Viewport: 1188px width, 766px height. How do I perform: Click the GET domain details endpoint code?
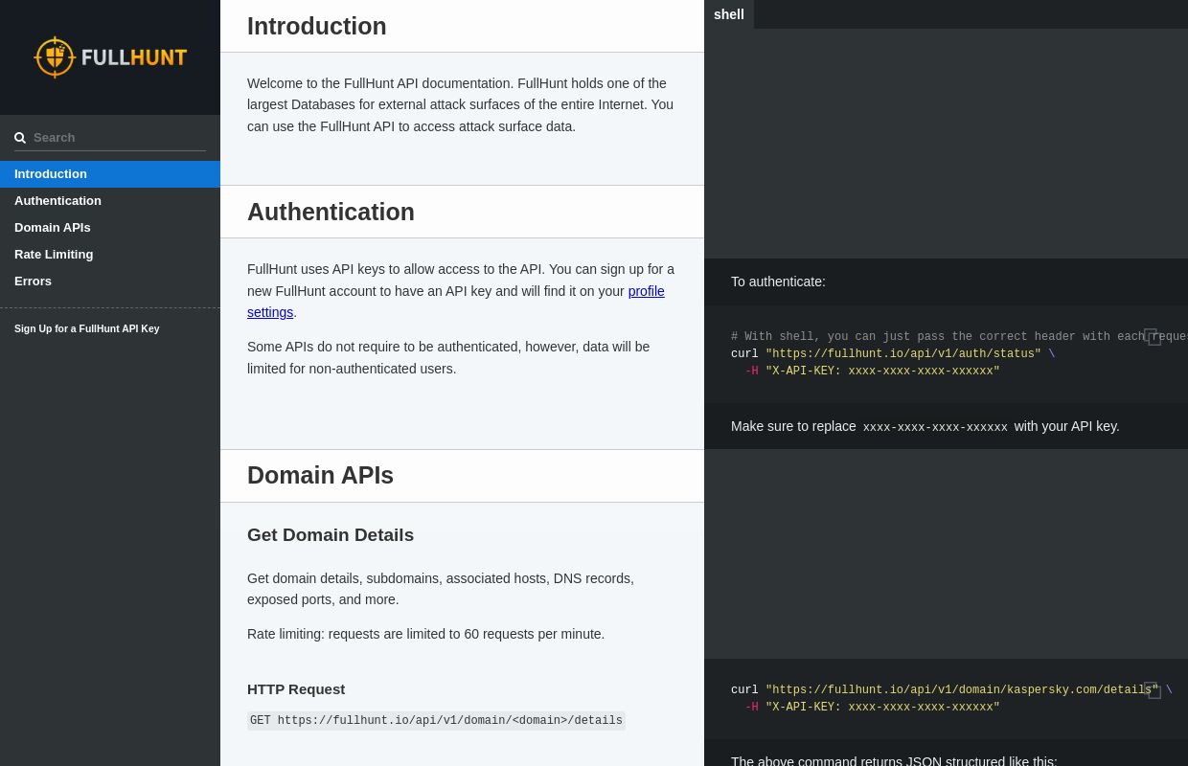(x=436, y=721)
